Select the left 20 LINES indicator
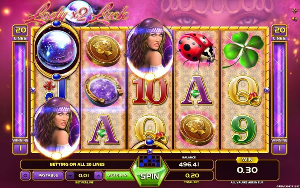Screen dimensions: 300x188 click(21, 33)
